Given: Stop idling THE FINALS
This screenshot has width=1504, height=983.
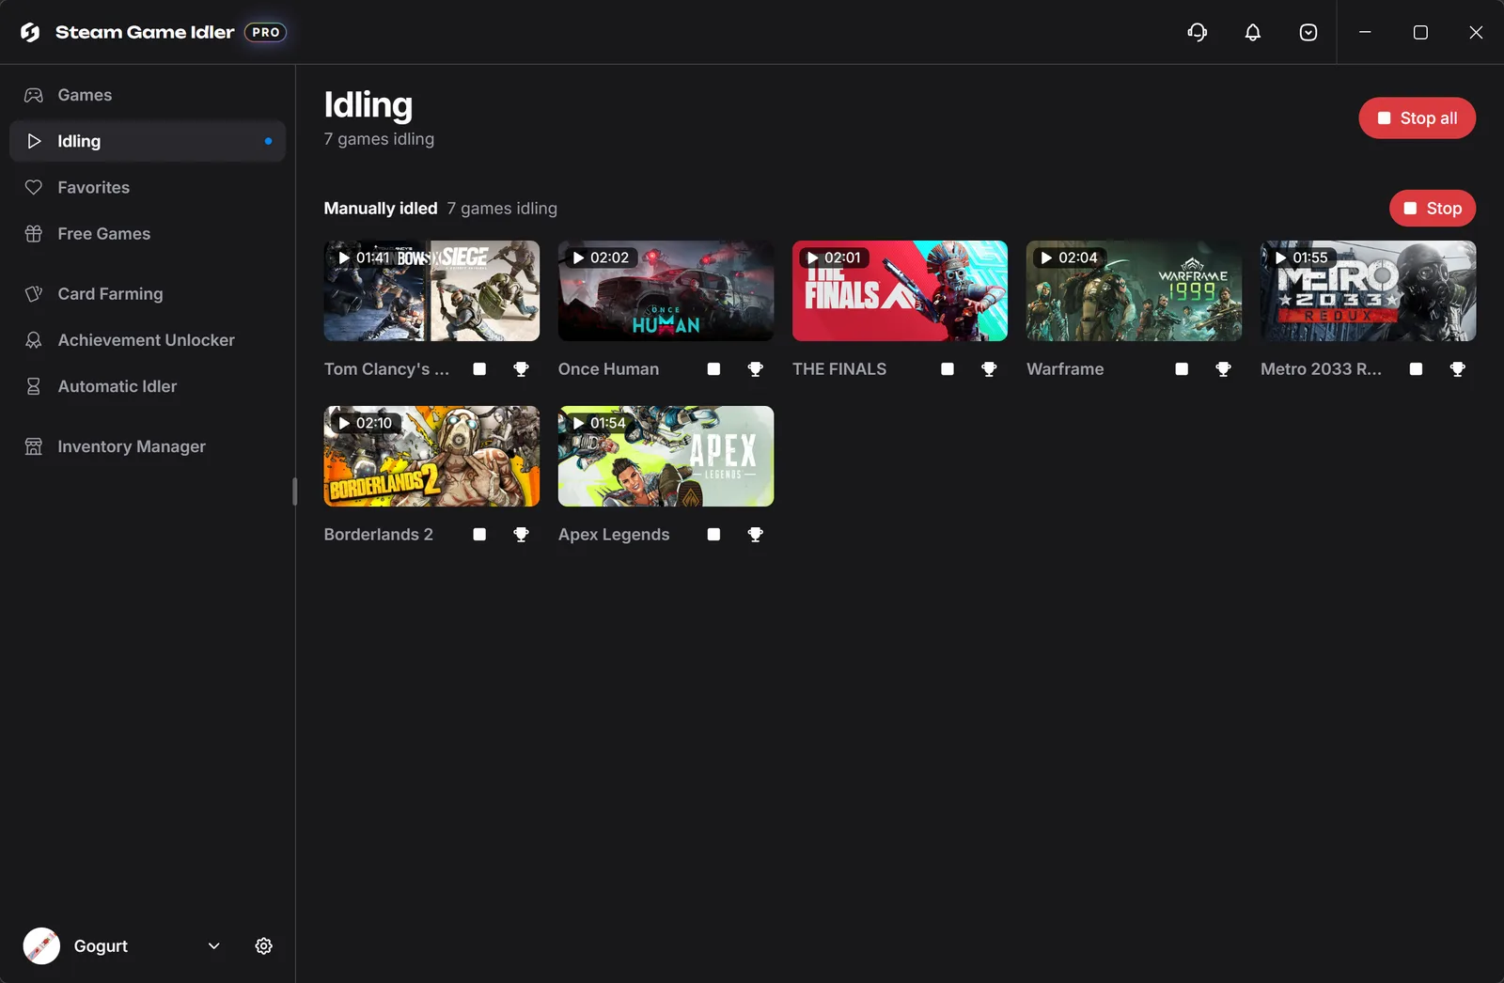Looking at the screenshot, I should 948,369.
